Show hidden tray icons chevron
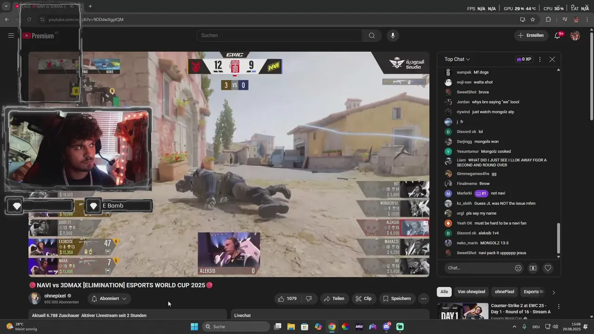This screenshot has height=334, width=594. (x=514, y=327)
